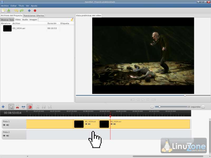The width and height of the screenshot is (211, 158).
Task: Select the middle ED_1024.avi clip thumbnail in Pista 1
Action: (x=79, y=124)
